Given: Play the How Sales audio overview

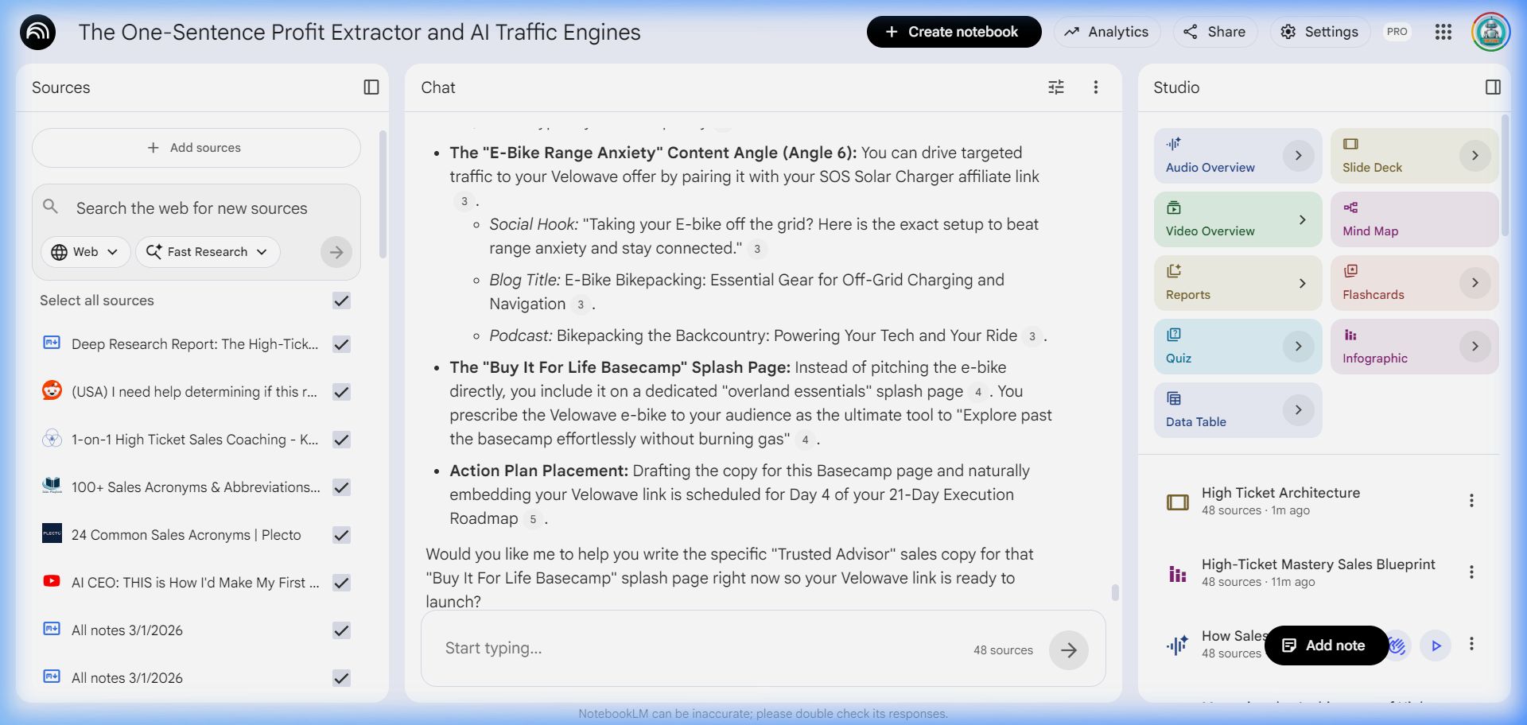Looking at the screenshot, I should coord(1436,646).
